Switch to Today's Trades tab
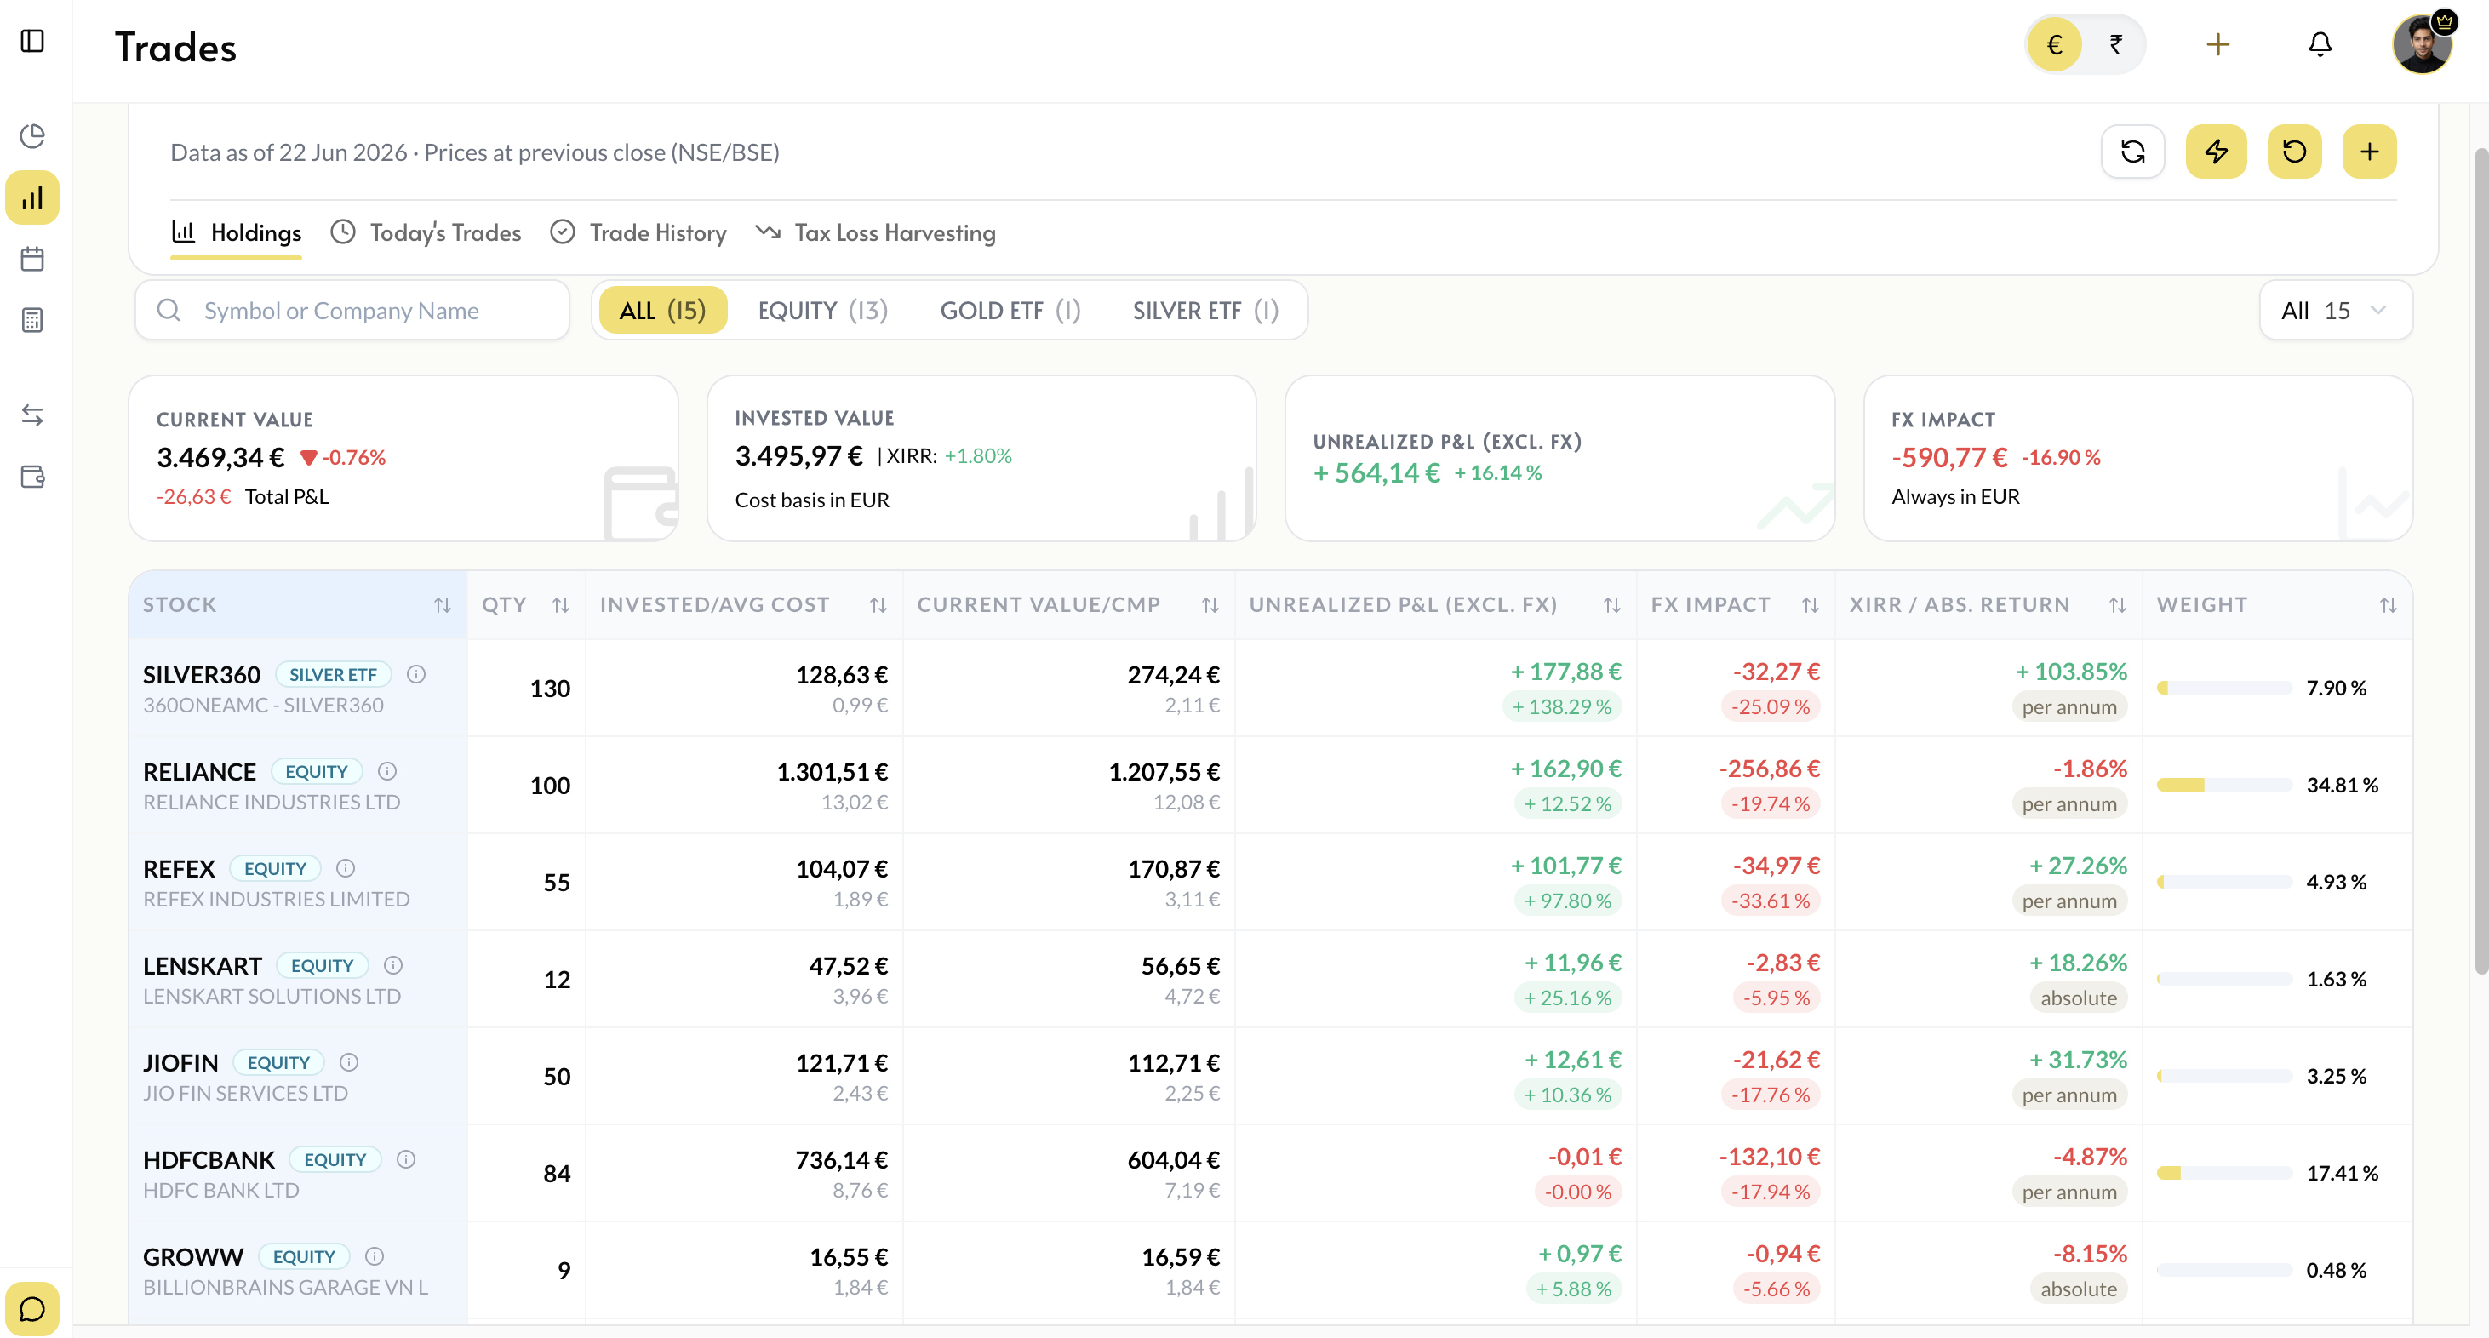Image resolution: width=2489 pixels, height=1338 pixels. 426,233
